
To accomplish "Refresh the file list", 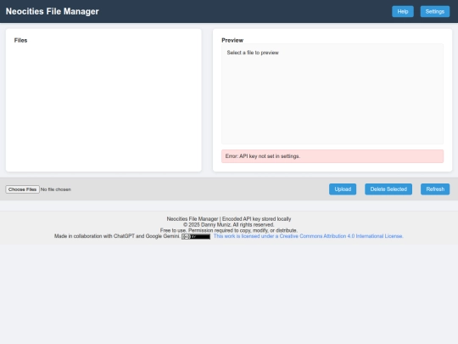I will pyautogui.click(x=435, y=189).
